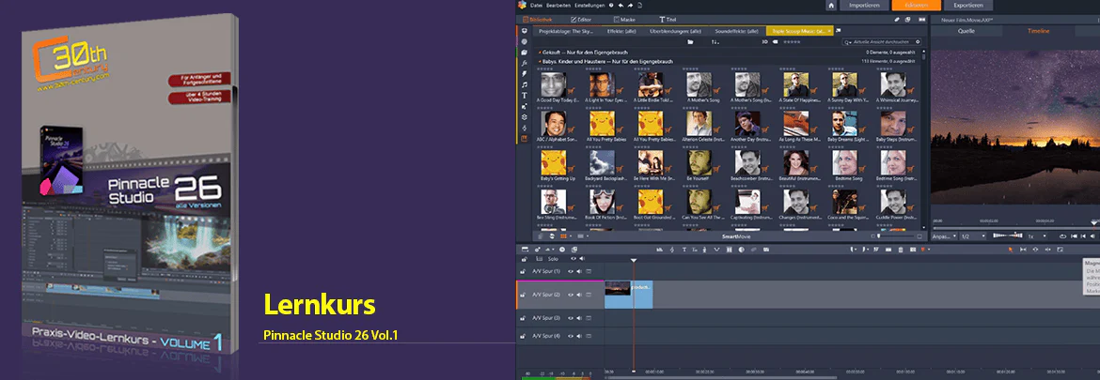The width and height of the screenshot is (1100, 380).
Task: Click the library search field
Action: click(883, 42)
